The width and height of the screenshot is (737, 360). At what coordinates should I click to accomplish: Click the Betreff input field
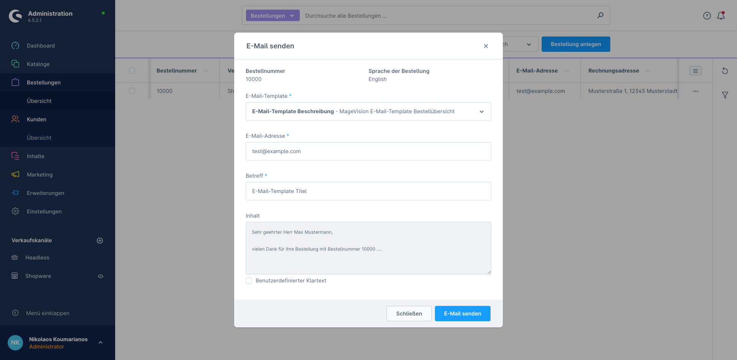click(x=368, y=191)
